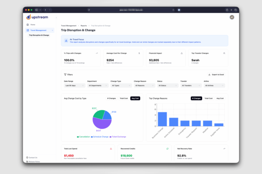Click the Filters funnel icon

click(x=65, y=75)
